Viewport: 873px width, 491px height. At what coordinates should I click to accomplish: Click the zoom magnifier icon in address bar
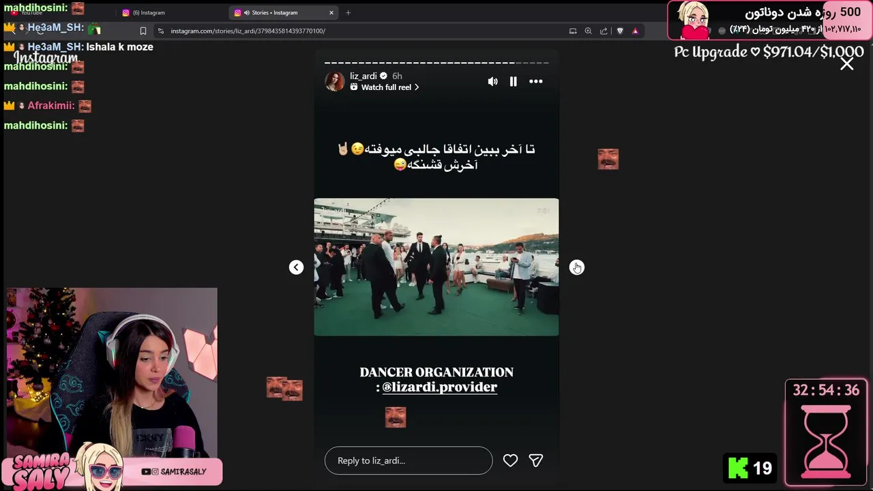(x=588, y=31)
